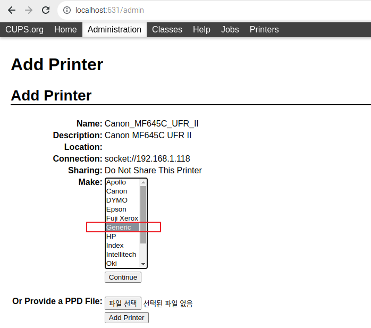Visit the CUPS.org link
Screen dimensions: 371x328
pos(24,30)
